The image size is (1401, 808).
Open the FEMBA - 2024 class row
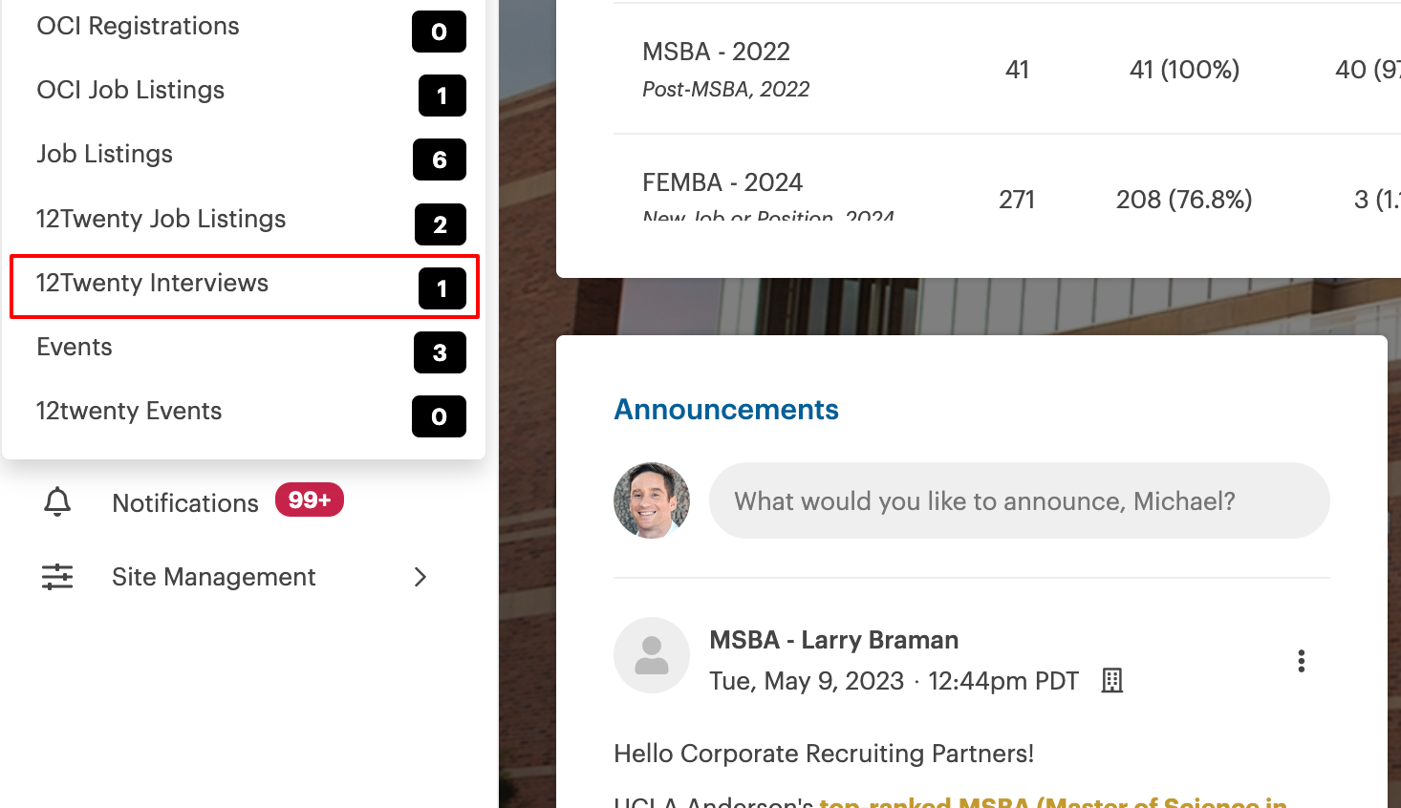(x=722, y=182)
